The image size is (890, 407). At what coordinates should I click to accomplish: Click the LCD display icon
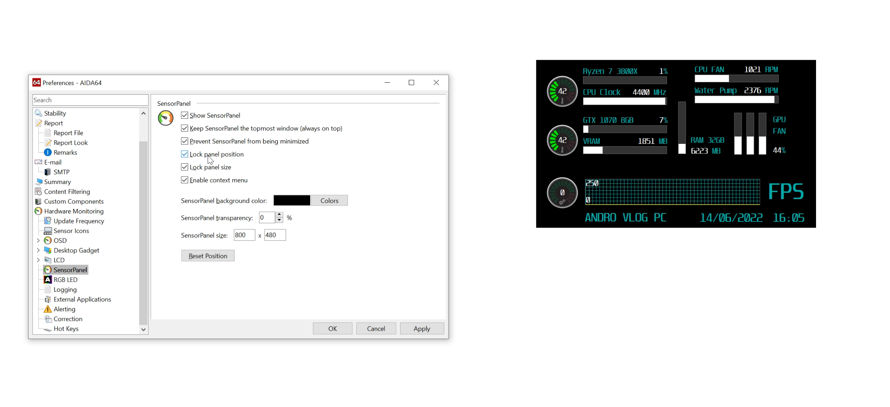click(x=48, y=260)
